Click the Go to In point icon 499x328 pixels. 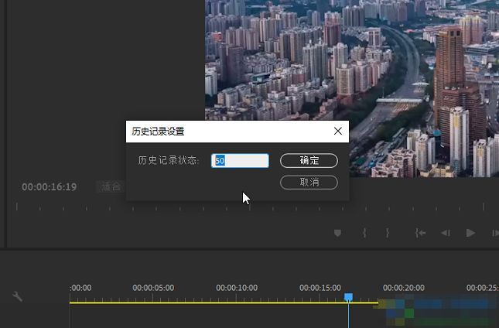tap(420, 233)
